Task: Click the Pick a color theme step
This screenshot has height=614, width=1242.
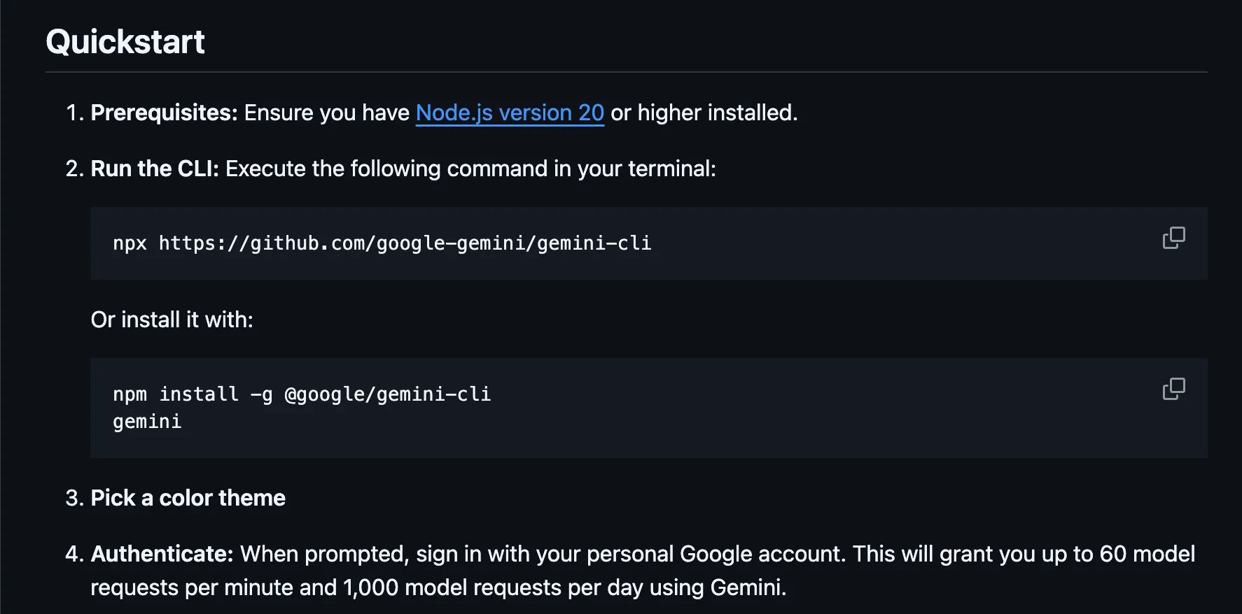Action: tap(188, 498)
